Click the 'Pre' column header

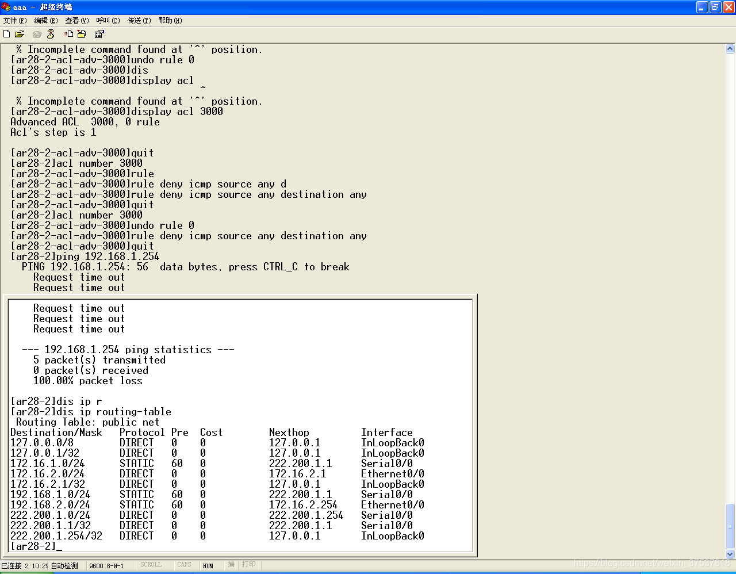pos(180,433)
